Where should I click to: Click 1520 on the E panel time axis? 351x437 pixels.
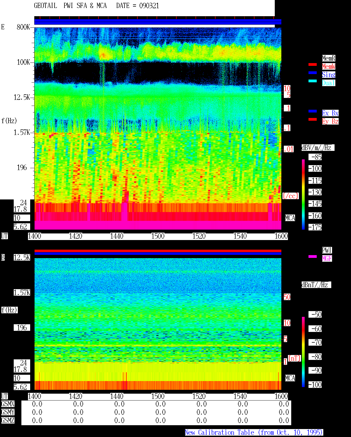199,236
